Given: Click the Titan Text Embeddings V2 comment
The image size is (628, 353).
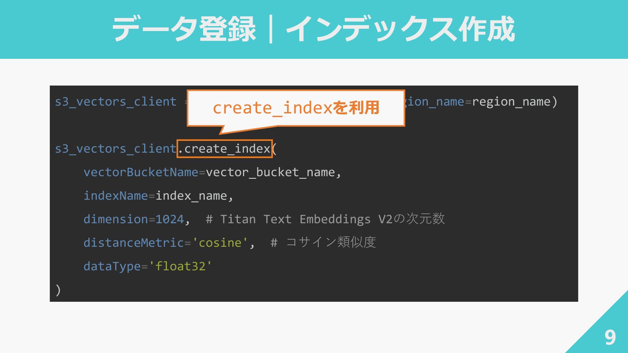Looking at the screenshot, I should pos(325,219).
